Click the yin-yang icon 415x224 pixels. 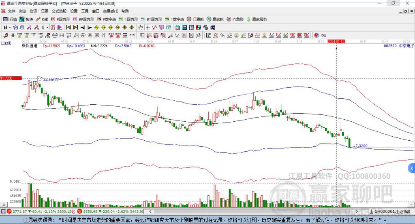[x=317, y=36]
